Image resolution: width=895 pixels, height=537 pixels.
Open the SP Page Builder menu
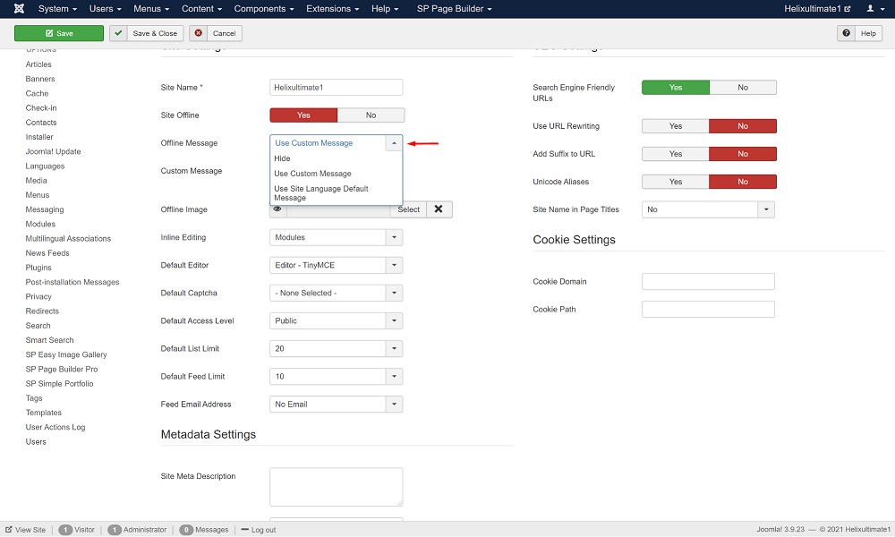[455, 9]
